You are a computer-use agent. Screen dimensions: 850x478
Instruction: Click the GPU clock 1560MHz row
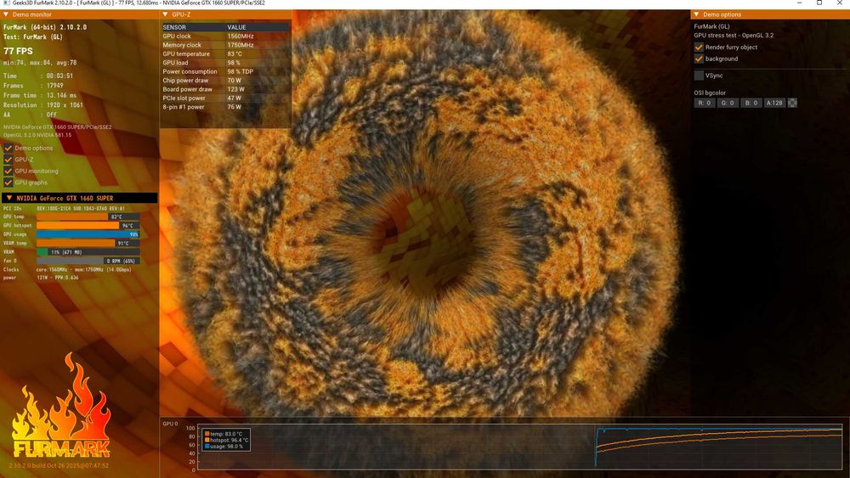tap(225, 37)
